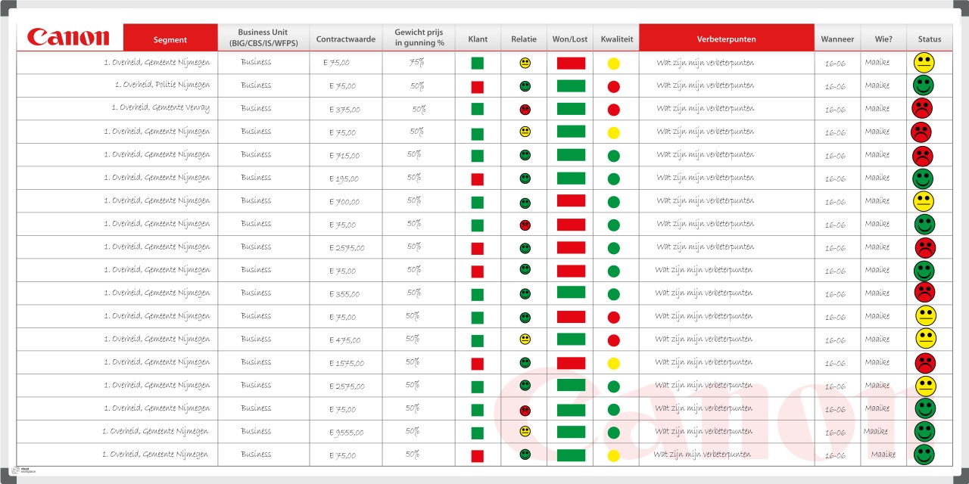
Task: Click the red Klant square in E 1575,00 row
Action: point(477,364)
